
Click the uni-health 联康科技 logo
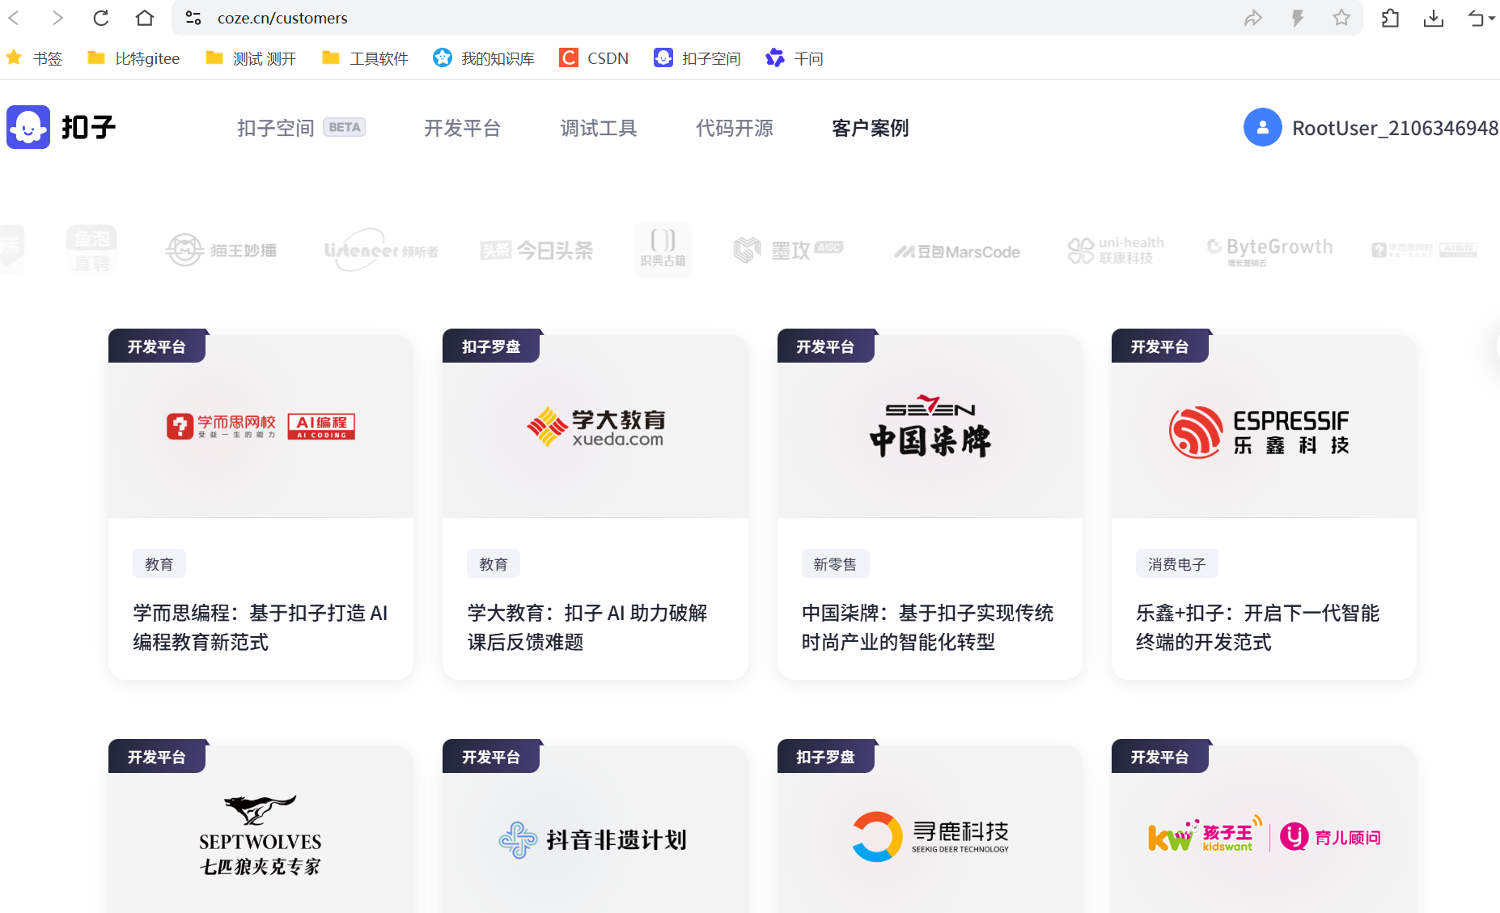click(1116, 250)
